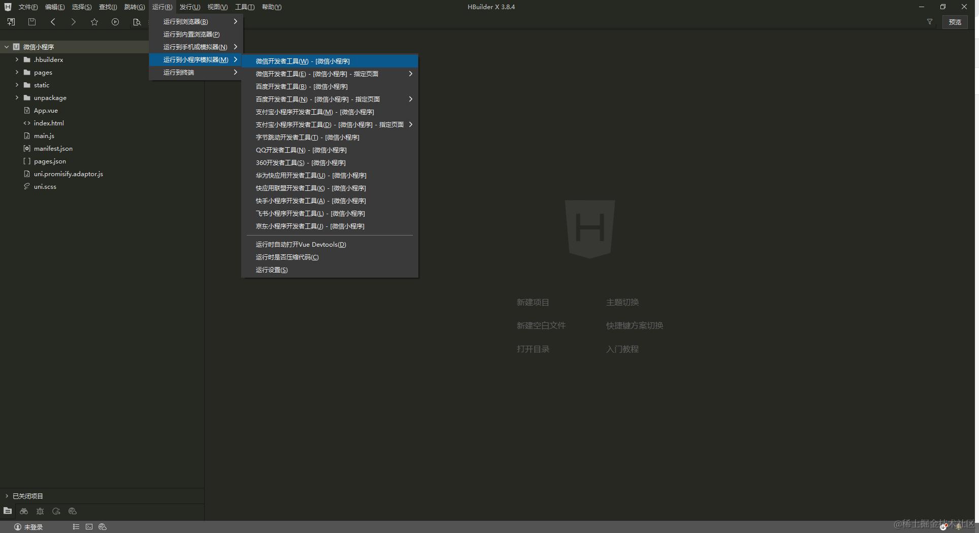This screenshot has width=979, height=533.
Task: Collapse the 微信小程序 project tree
Action: pos(6,46)
